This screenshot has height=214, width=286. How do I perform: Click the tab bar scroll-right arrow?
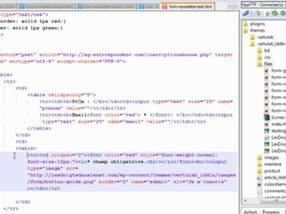(236, 6)
